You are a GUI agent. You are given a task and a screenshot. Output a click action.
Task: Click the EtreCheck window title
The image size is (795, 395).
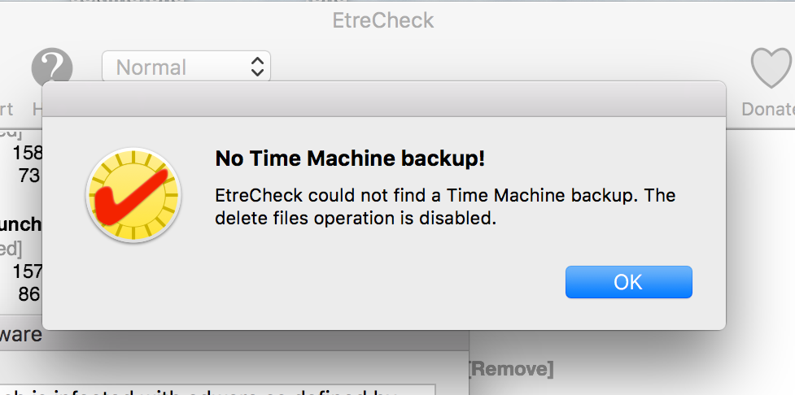pyautogui.click(x=383, y=20)
